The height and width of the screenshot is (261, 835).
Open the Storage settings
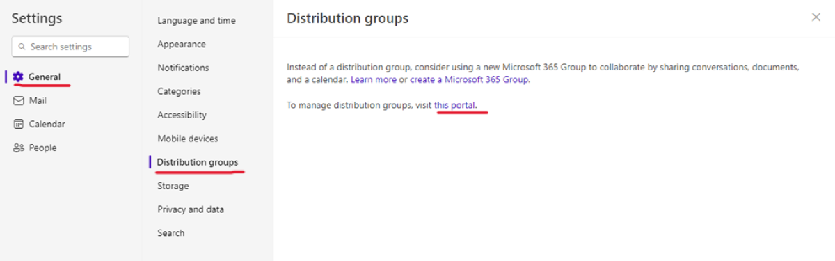173,186
